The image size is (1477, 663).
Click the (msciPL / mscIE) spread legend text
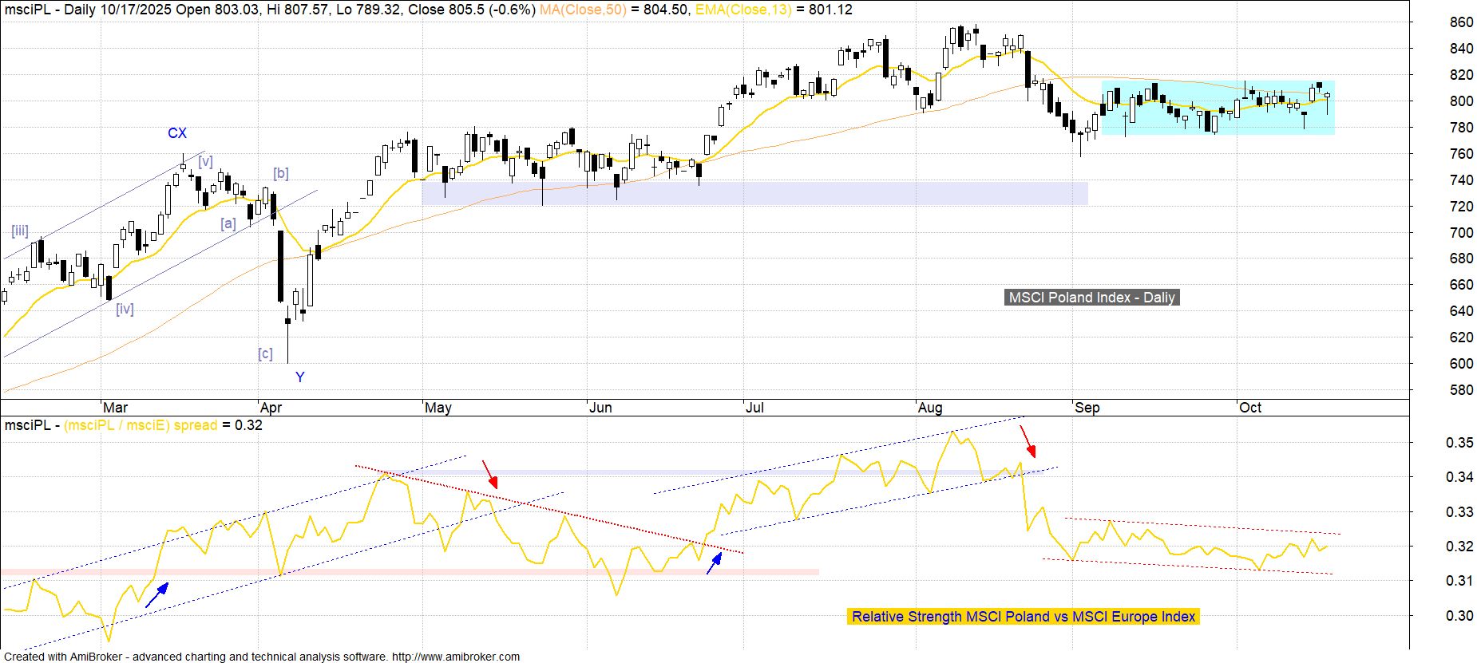[141, 425]
